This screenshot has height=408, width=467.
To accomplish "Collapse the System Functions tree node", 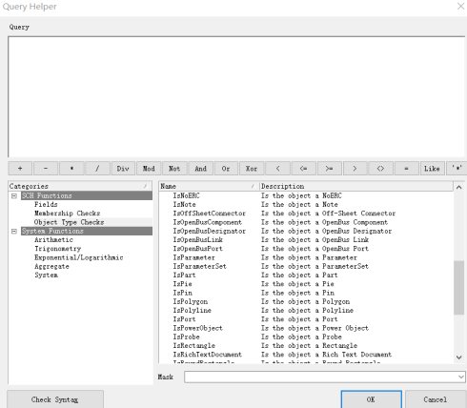I will pyautogui.click(x=14, y=231).
